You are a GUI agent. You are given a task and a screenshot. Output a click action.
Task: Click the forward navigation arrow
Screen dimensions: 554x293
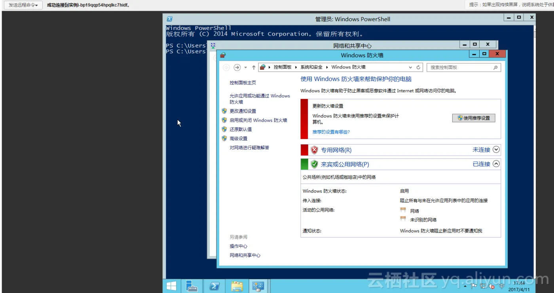(237, 67)
